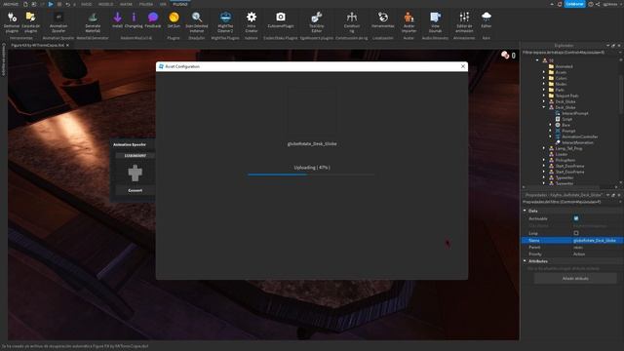Open the Tool Grip Editor plugin
The height and width of the screenshot is (351, 624).
pyautogui.click(x=316, y=21)
